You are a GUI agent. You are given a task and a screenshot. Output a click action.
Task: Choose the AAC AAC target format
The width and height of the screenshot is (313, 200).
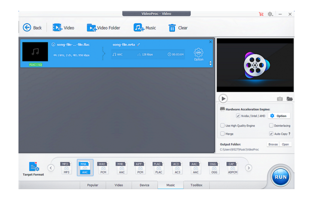pyautogui.click(x=196, y=168)
